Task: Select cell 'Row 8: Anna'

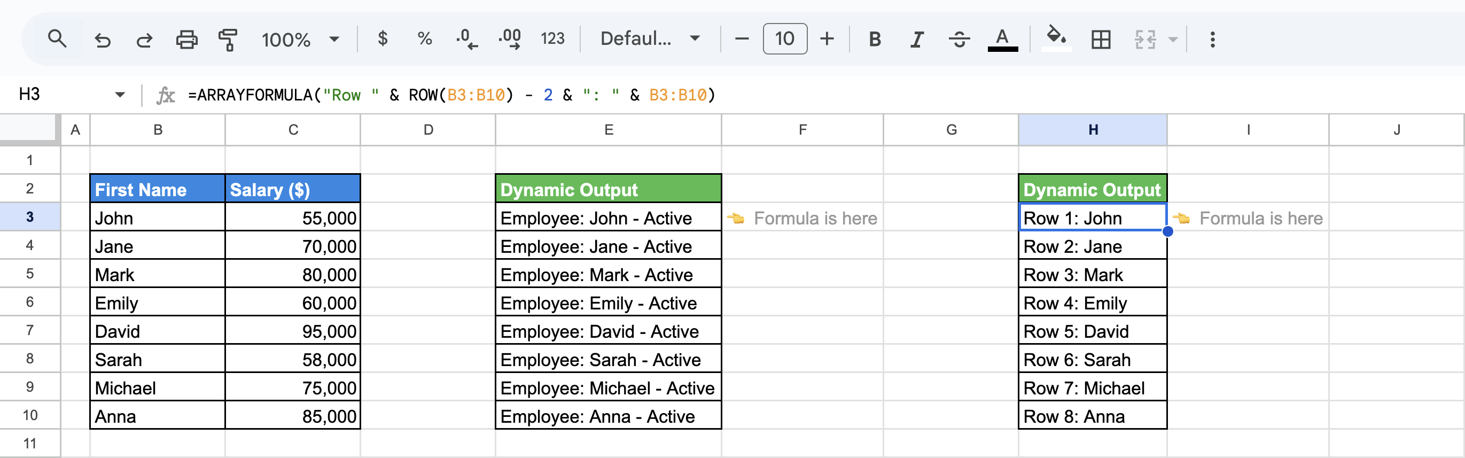Action: pyautogui.click(x=1093, y=415)
